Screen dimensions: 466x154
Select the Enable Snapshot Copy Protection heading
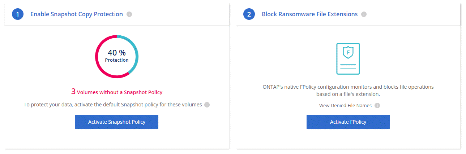click(77, 14)
